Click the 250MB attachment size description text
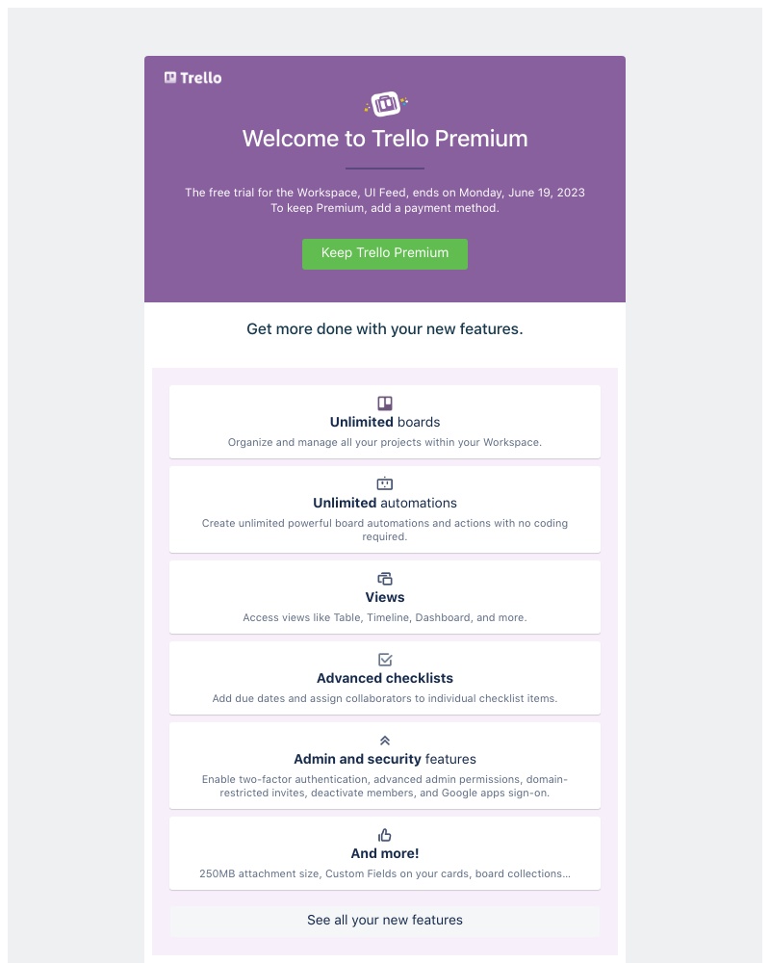This screenshot has height=963, width=770. [x=385, y=873]
